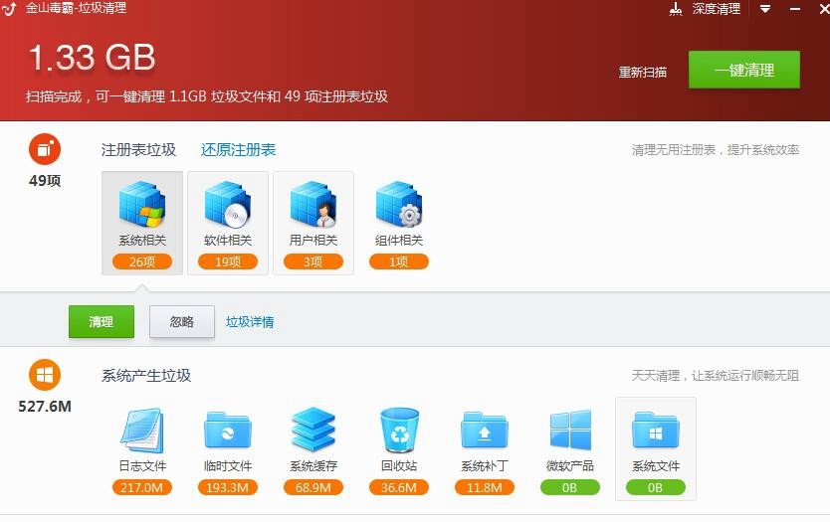This screenshot has height=522, width=830.
Task: Click the 26项 orange badge
Action: (142, 261)
